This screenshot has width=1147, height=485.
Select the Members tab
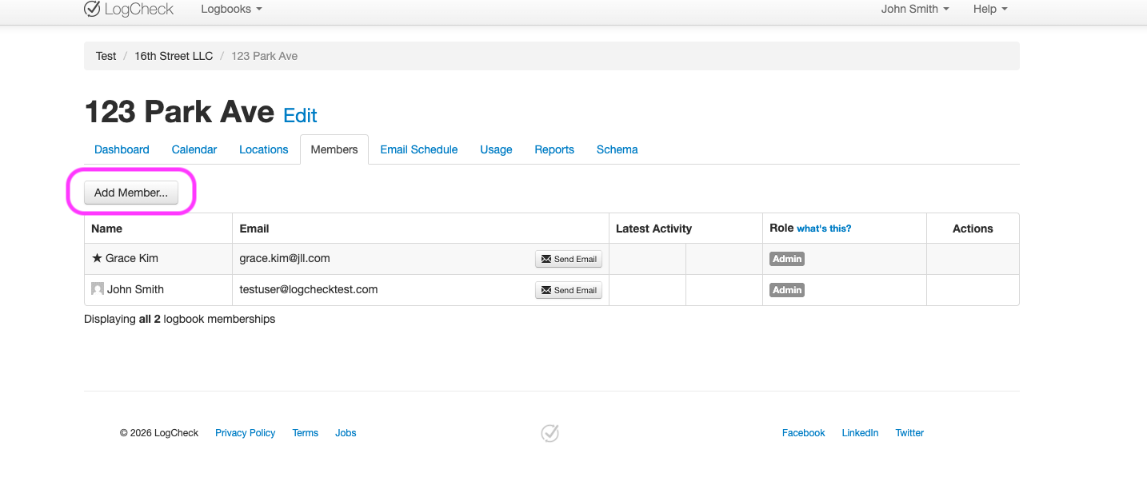(334, 149)
